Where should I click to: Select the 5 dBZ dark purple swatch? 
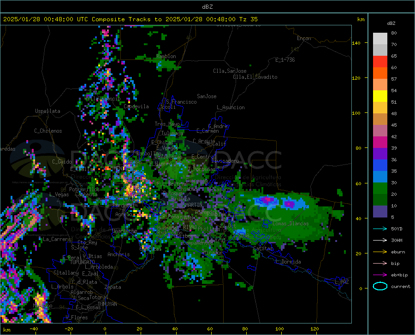380,212
